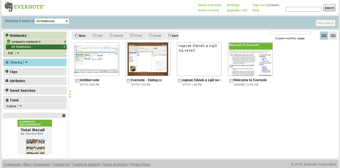Check the Evernote - Stahuj.cz checkbox
The image size is (340, 168).
click(x=128, y=81)
